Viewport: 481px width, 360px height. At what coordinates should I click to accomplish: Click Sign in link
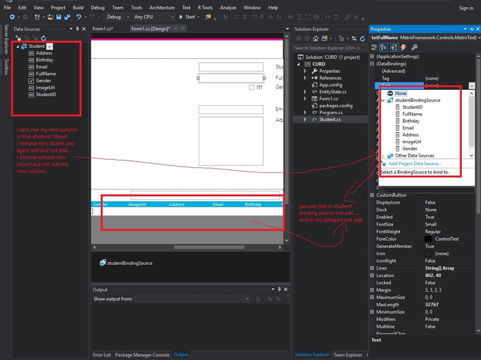pos(466,8)
